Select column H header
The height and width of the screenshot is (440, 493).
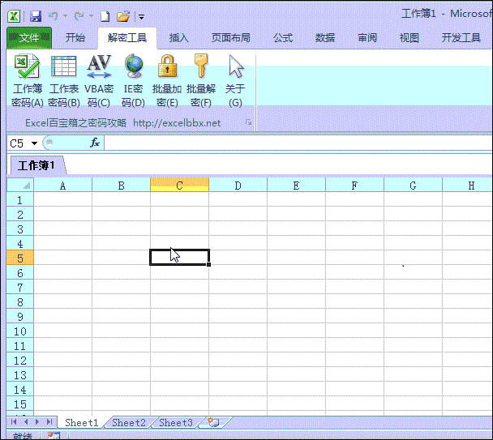468,185
